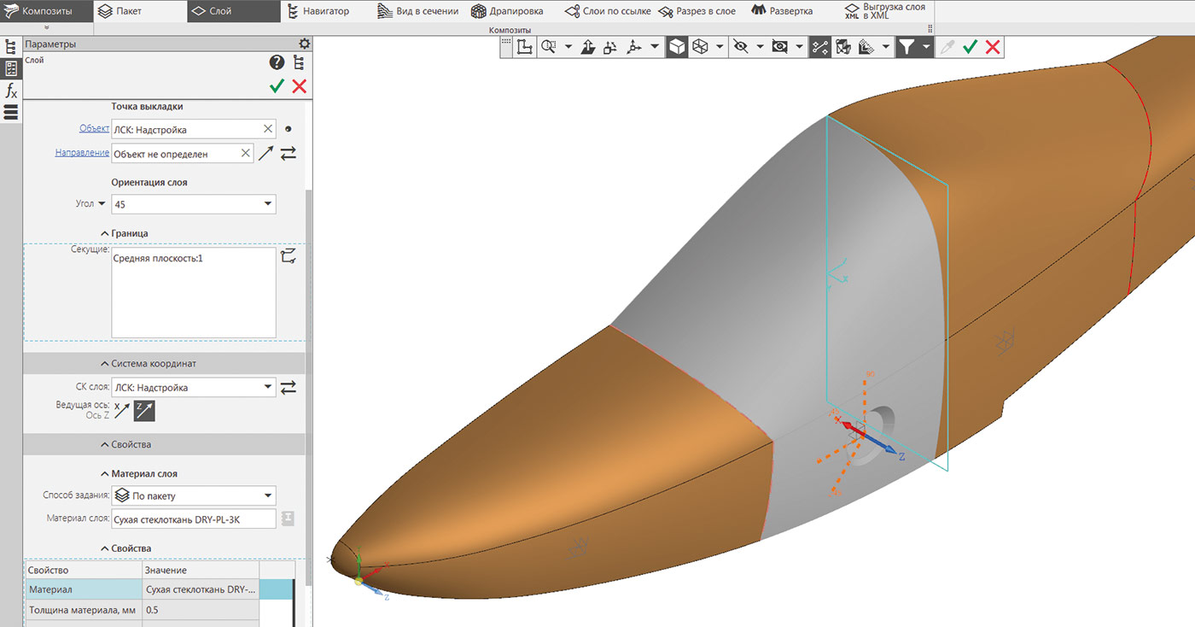Cancel layer with red cross in panel

point(299,85)
